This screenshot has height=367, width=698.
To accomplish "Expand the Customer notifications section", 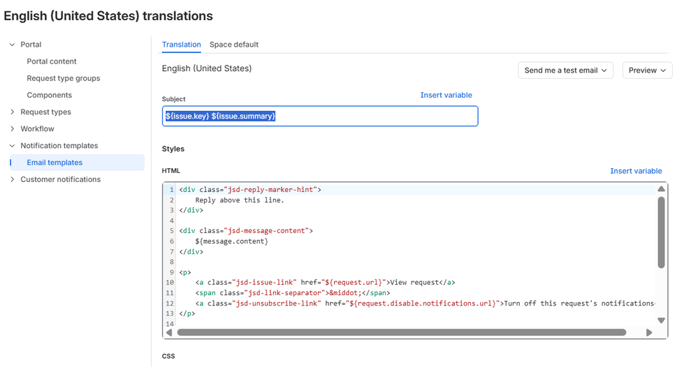I will click(13, 179).
